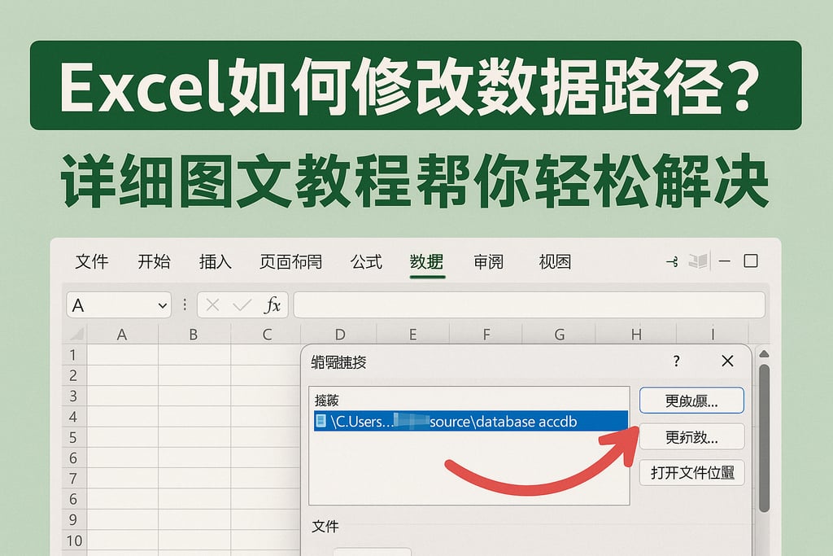This screenshot has width=833, height=556.
Task: Switch to the 审阅 ribbon tab
Action: pyautogui.click(x=489, y=262)
